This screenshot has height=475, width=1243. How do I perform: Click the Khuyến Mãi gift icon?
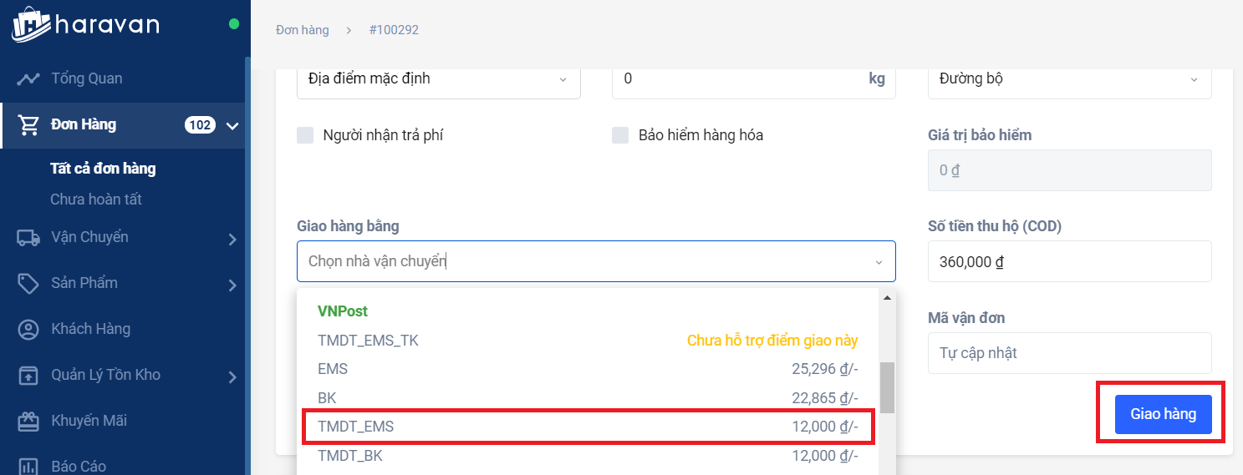click(x=28, y=422)
